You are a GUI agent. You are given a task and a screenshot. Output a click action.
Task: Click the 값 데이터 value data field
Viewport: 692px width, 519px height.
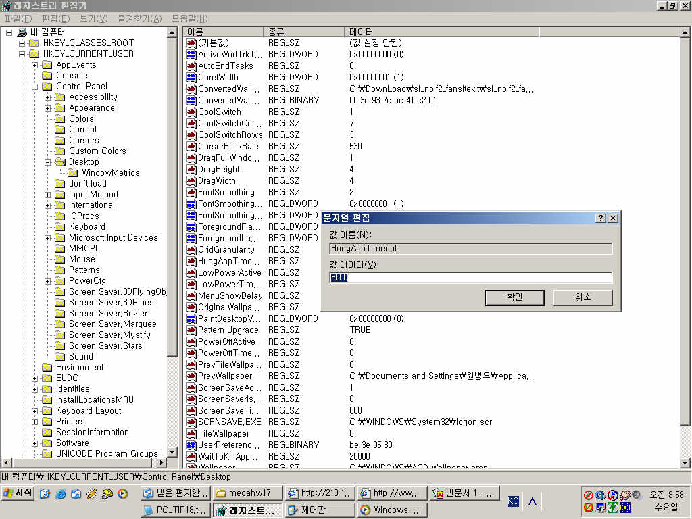point(470,278)
